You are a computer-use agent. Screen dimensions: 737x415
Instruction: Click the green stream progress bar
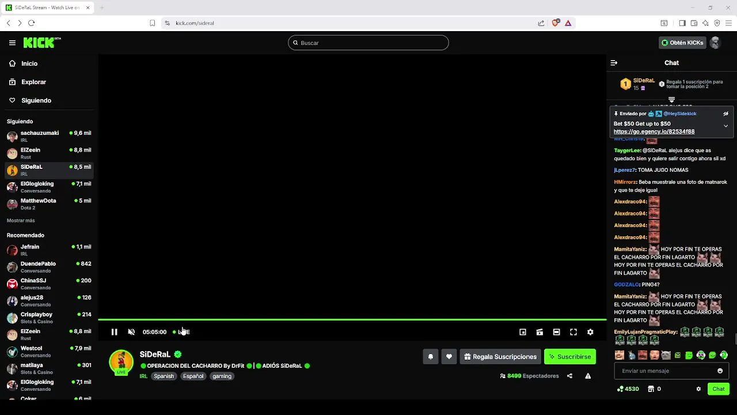352,319
